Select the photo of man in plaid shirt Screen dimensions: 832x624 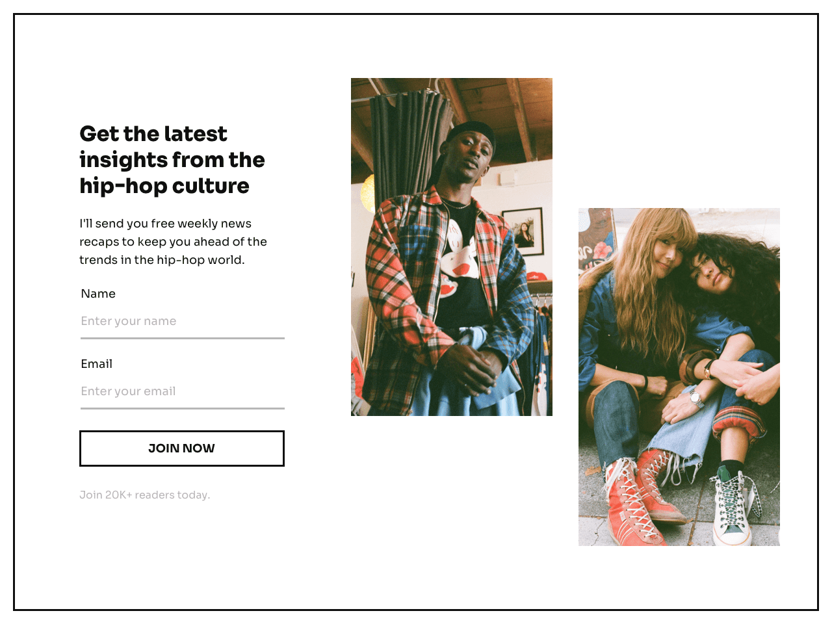(x=452, y=247)
